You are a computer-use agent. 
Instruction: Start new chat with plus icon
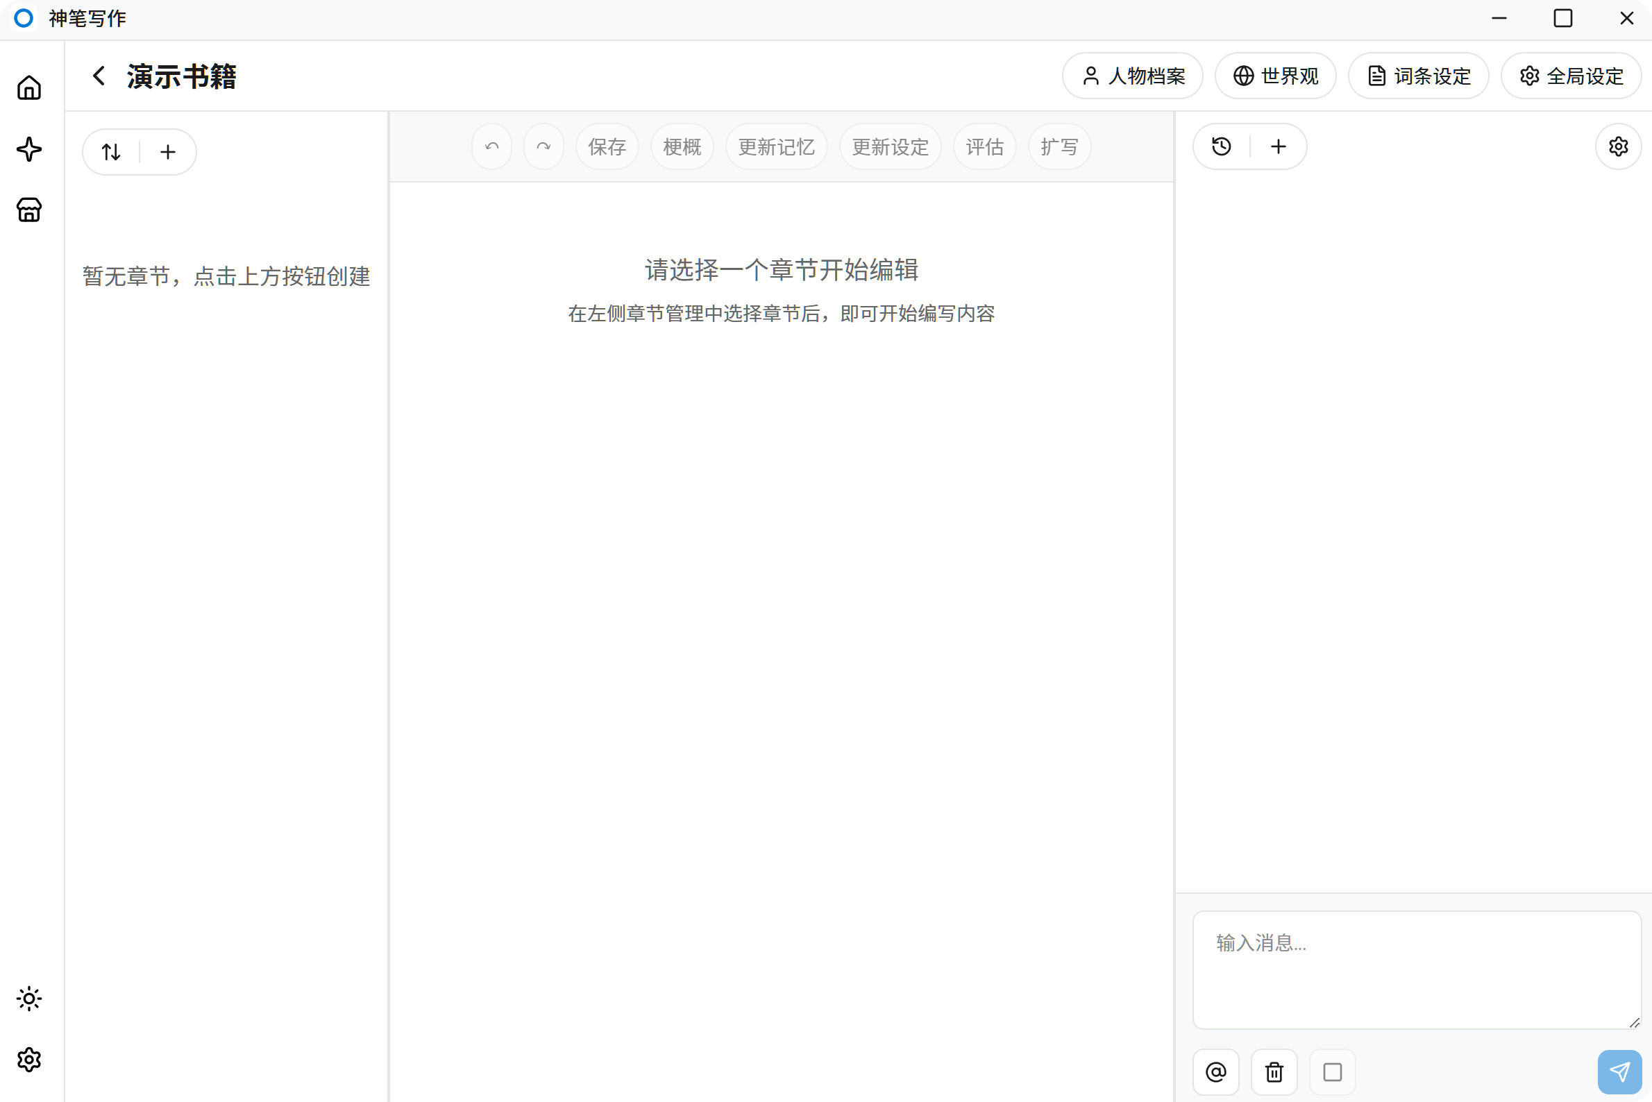pyautogui.click(x=1279, y=146)
